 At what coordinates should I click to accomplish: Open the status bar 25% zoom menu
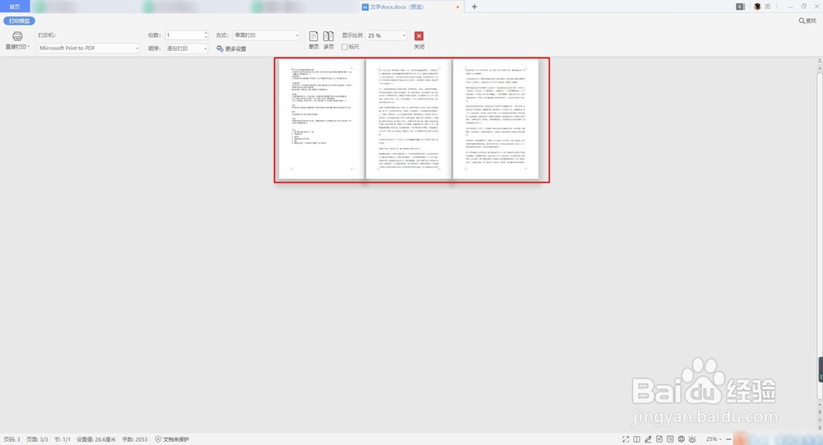point(714,439)
